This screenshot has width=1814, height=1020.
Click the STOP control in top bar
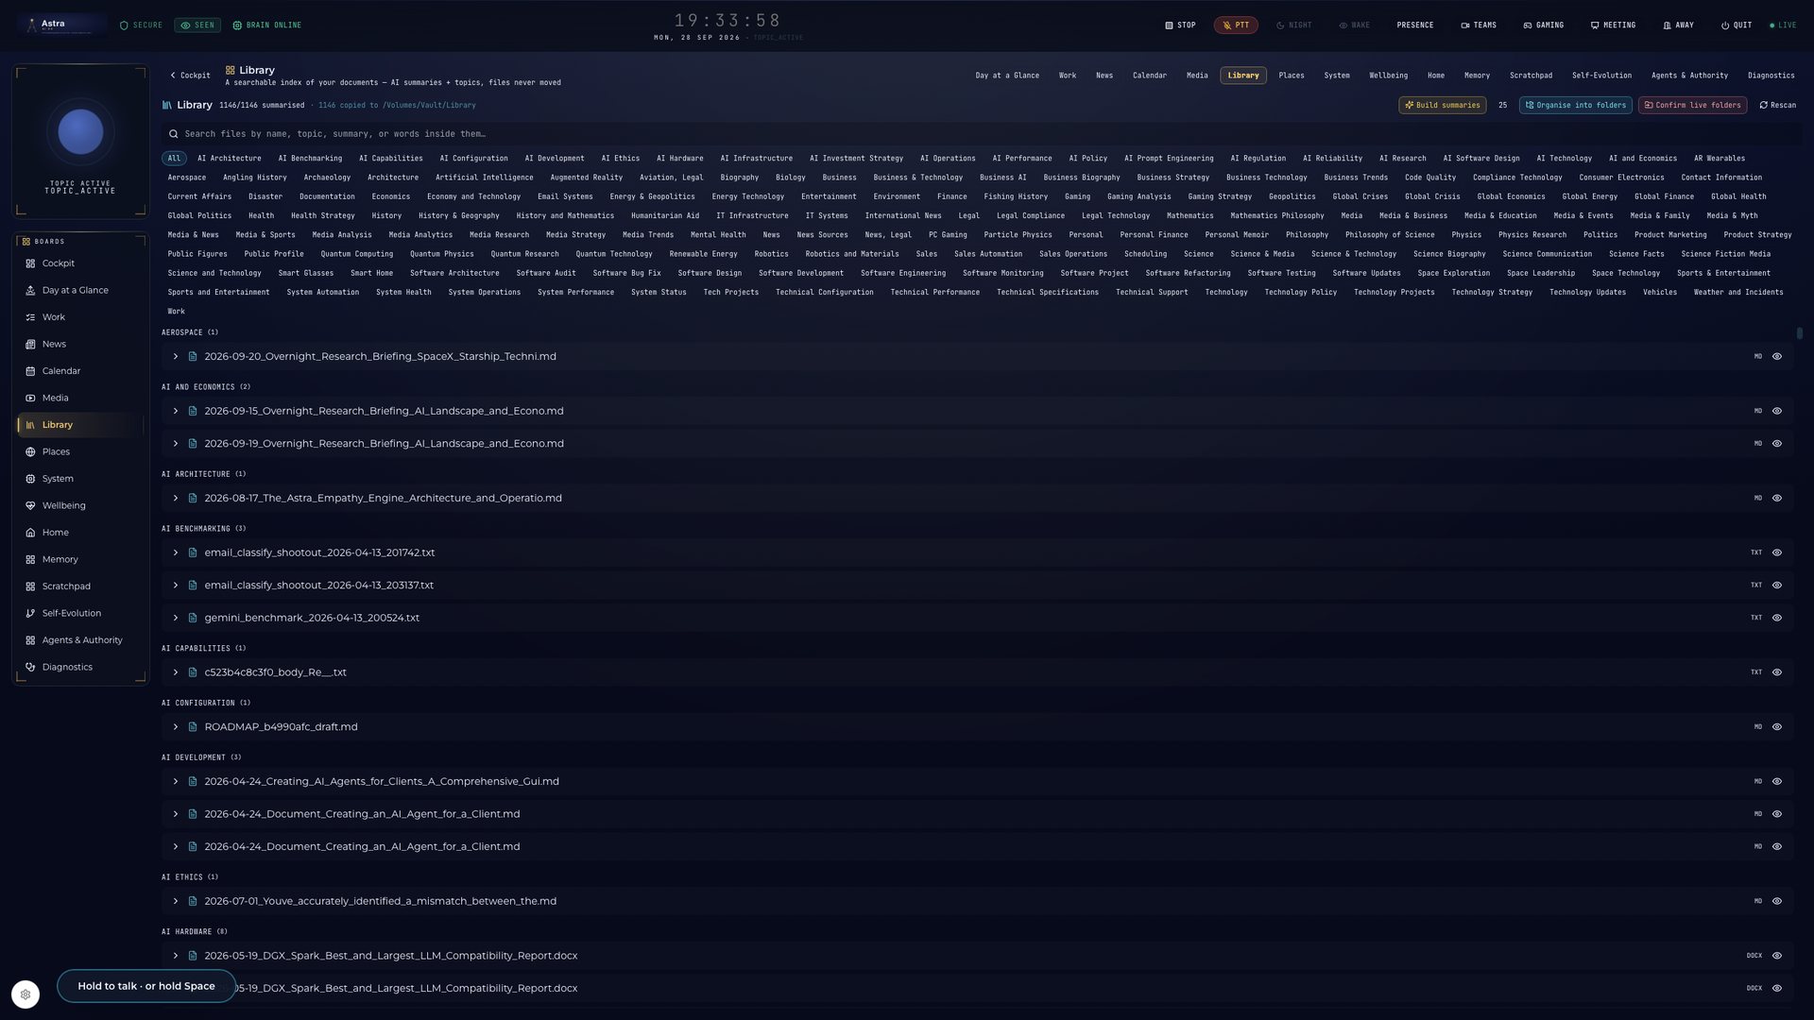click(1180, 25)
